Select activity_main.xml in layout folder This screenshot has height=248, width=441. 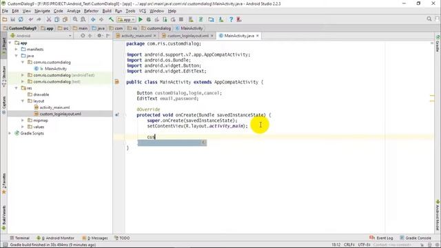(x=54, y=107)
